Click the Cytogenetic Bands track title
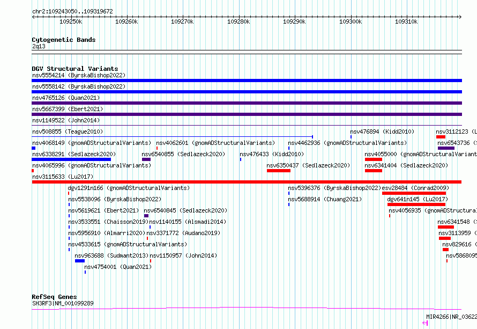Screen dimensions: 477x329 click(64, 40)
